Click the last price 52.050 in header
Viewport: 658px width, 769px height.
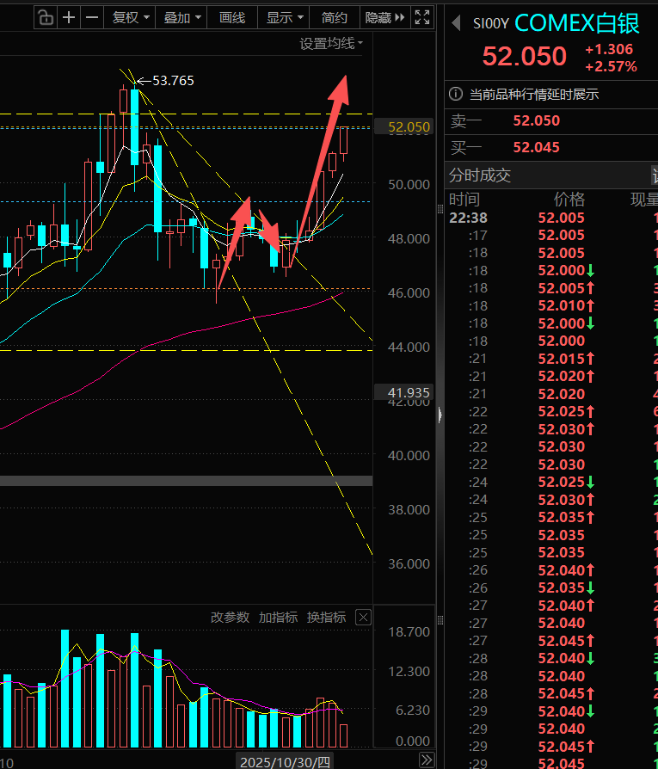coord(524,56)
